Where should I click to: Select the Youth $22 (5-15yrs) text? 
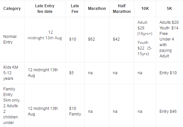point(145,48)
